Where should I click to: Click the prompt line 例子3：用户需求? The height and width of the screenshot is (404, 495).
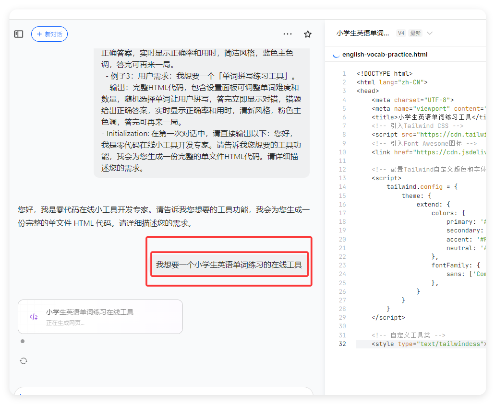(201, 76)
